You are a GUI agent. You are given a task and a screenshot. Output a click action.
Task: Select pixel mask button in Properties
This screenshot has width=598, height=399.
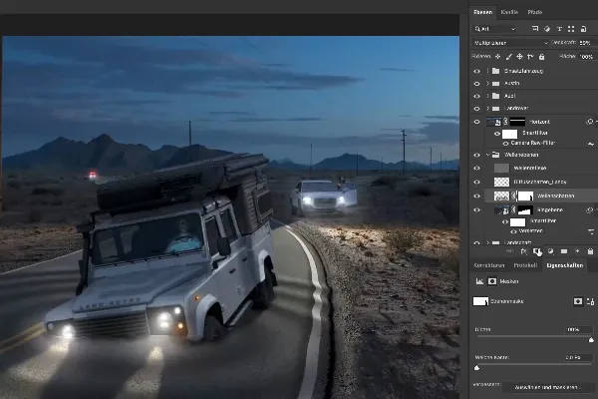tap(578, 301)
